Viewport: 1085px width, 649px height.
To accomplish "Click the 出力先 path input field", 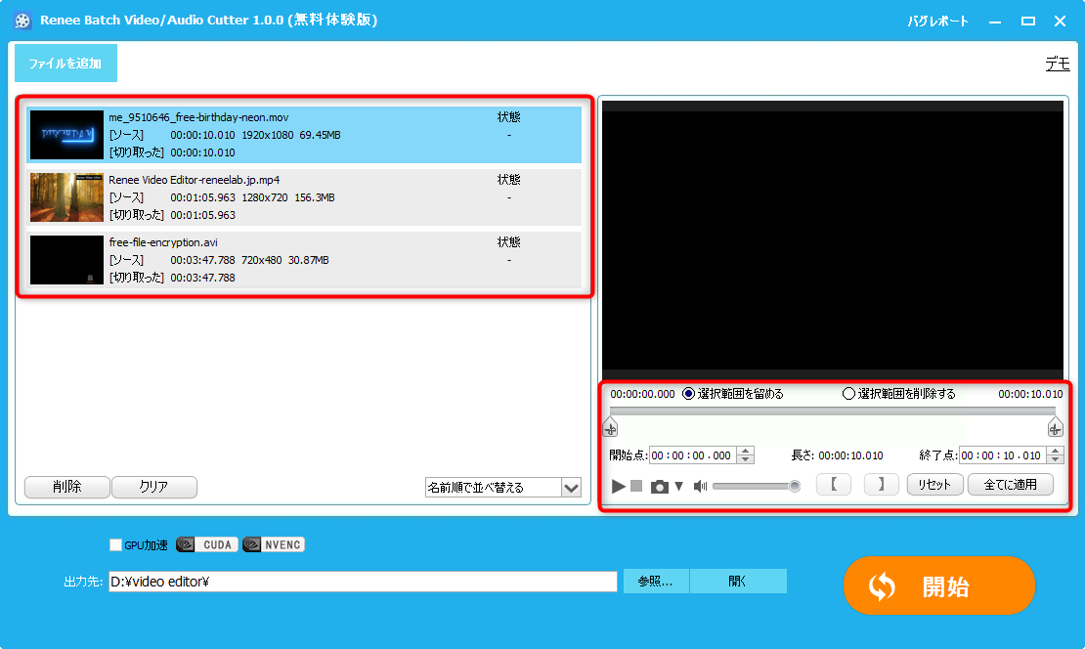I will click(x=363, y=582).
